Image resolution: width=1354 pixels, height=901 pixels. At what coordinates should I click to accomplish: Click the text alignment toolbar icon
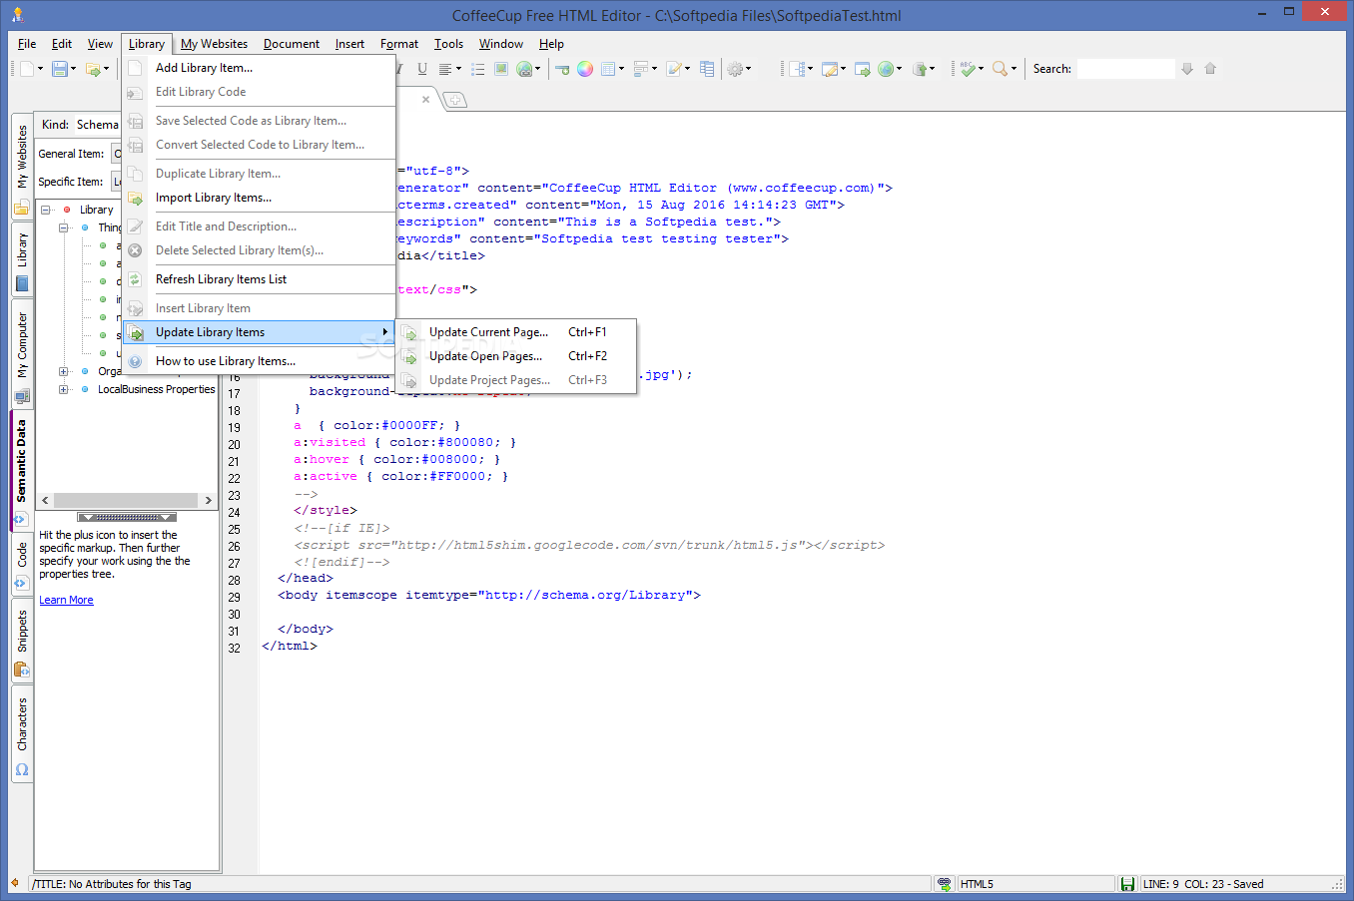(445, 69)
